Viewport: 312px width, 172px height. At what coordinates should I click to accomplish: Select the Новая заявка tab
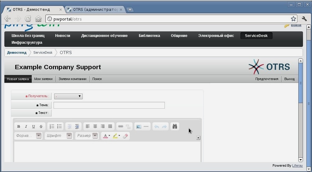(x=18, y=79)
